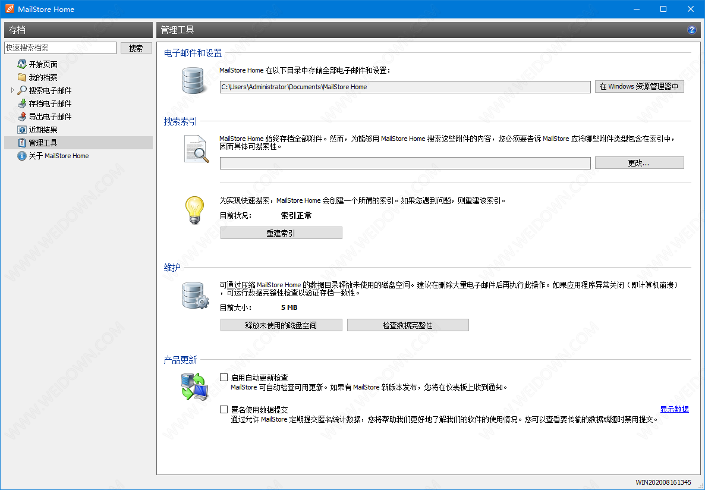705x490 pixels.
Task: Click the 目前状况 label
Action: (235, 215)
